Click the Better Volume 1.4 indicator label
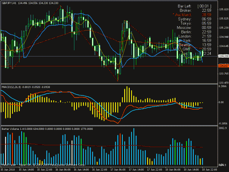Image resolution: width=229 pixels, height=172 pixels. [12, 129]
